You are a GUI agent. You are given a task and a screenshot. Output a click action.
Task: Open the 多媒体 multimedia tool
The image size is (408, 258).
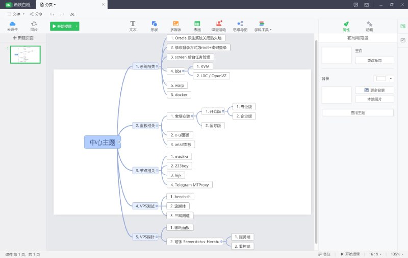coord(175,26)
